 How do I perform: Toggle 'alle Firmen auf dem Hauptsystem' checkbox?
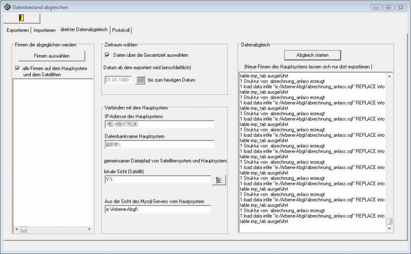click(18, 69)
